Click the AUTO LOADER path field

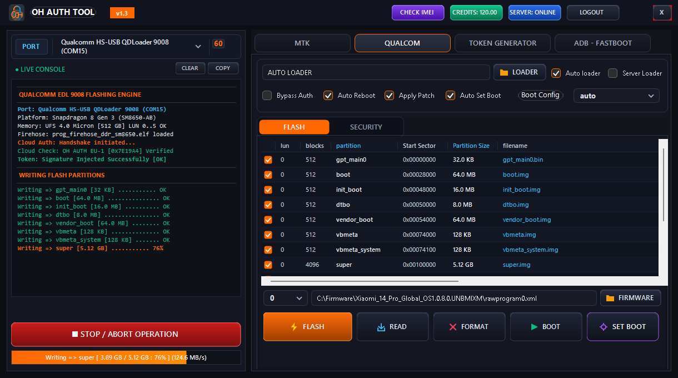376,72
